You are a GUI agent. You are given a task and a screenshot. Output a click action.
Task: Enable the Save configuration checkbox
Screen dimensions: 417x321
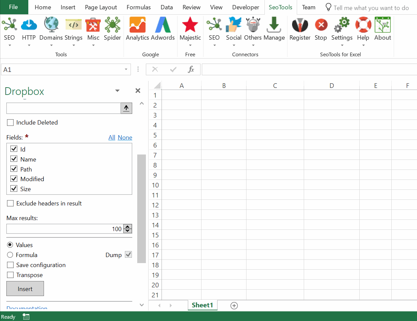(x=10, y=265)
